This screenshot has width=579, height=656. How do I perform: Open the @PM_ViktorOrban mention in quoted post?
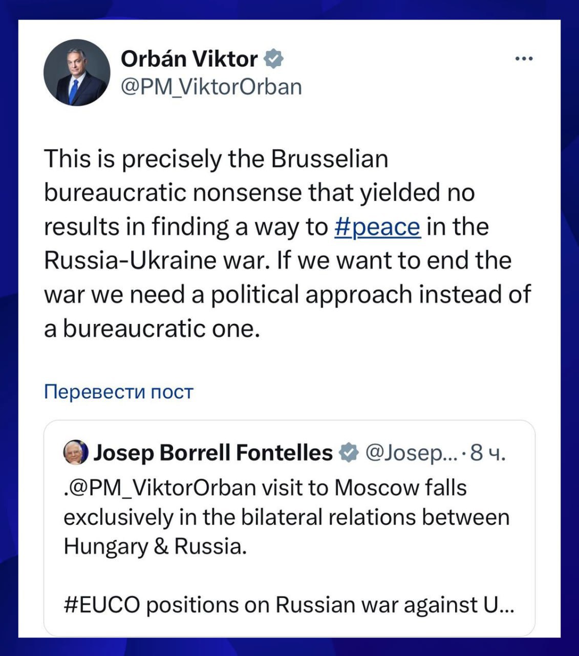pyautogui.click(x=162, y=487)
